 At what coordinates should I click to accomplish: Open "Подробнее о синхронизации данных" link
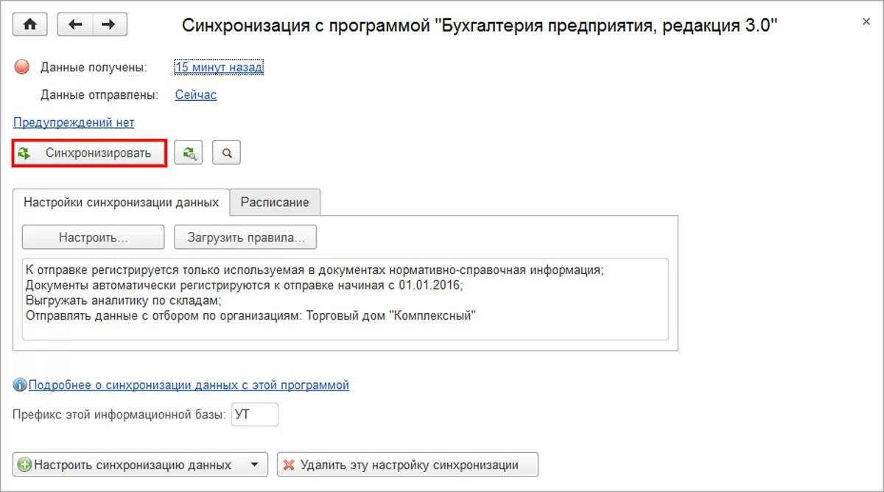pyautogui.click(x=189, y=384)
